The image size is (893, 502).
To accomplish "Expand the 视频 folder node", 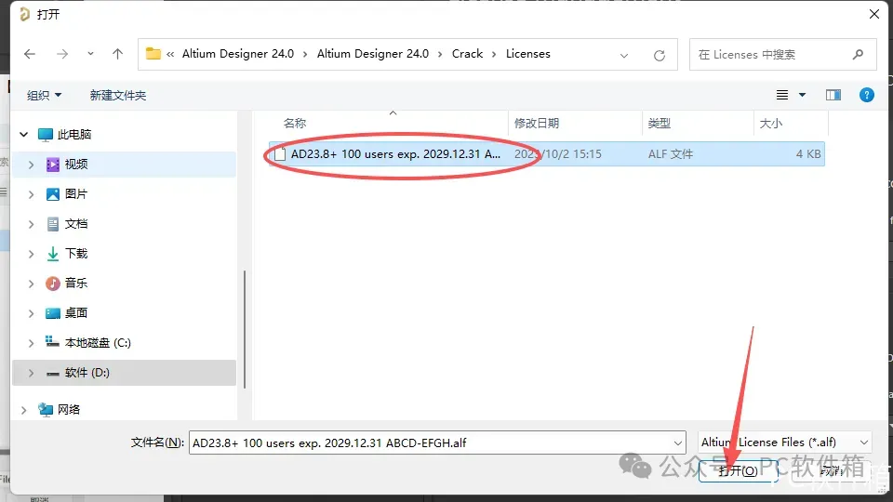I will click(x=31, y=165).
